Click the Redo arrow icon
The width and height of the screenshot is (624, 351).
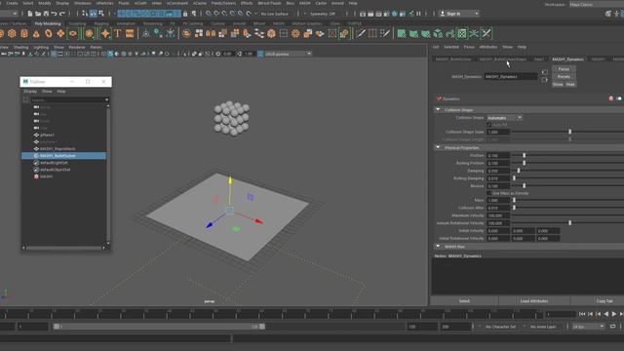tap(62, 14)
